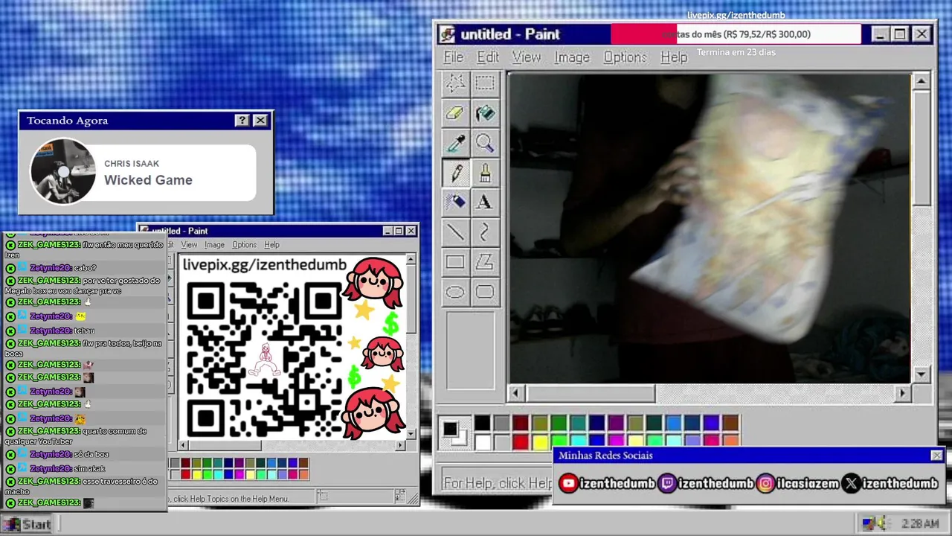Open the Image menu in large Paint

pyautogui.click(x=572, y=57)
